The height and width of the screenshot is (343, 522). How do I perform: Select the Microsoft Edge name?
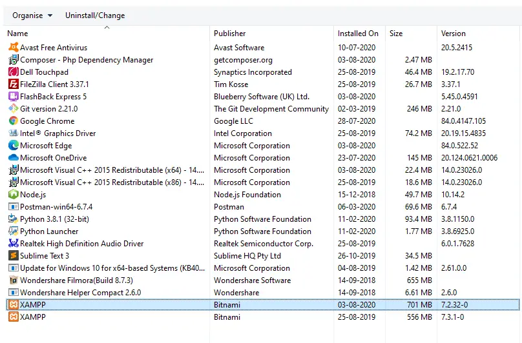click(46, 146)
